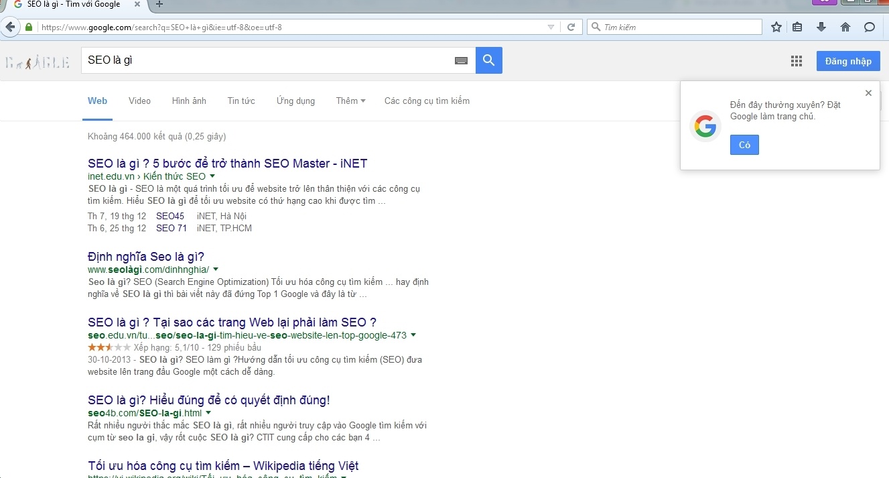The image size is (889, 478).
Task: Open options arrow for inet.edu.vn result
Action: pos(212,176)
